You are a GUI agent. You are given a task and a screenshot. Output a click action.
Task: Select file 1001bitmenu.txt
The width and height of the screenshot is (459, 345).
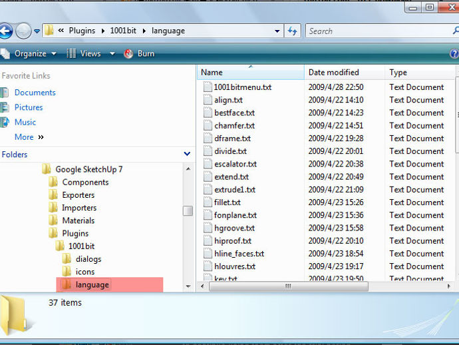(x=243, y=87)
